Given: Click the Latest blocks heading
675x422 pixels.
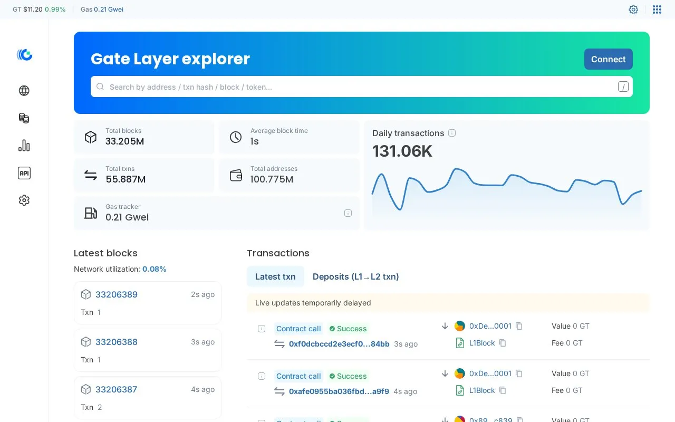Looking at the screenshot, I should 105,253.
